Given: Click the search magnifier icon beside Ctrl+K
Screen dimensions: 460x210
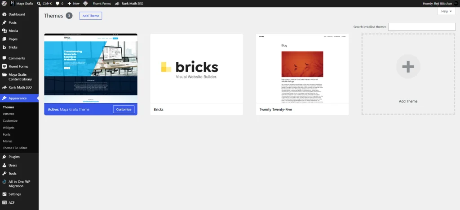Looking at the screenshot, I should click(x=39, y=4).
